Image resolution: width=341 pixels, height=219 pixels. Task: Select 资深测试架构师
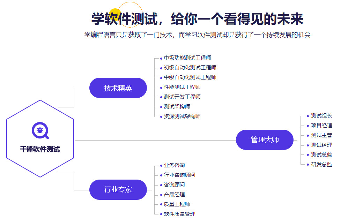pyautogui.click(x=182, y=116)
